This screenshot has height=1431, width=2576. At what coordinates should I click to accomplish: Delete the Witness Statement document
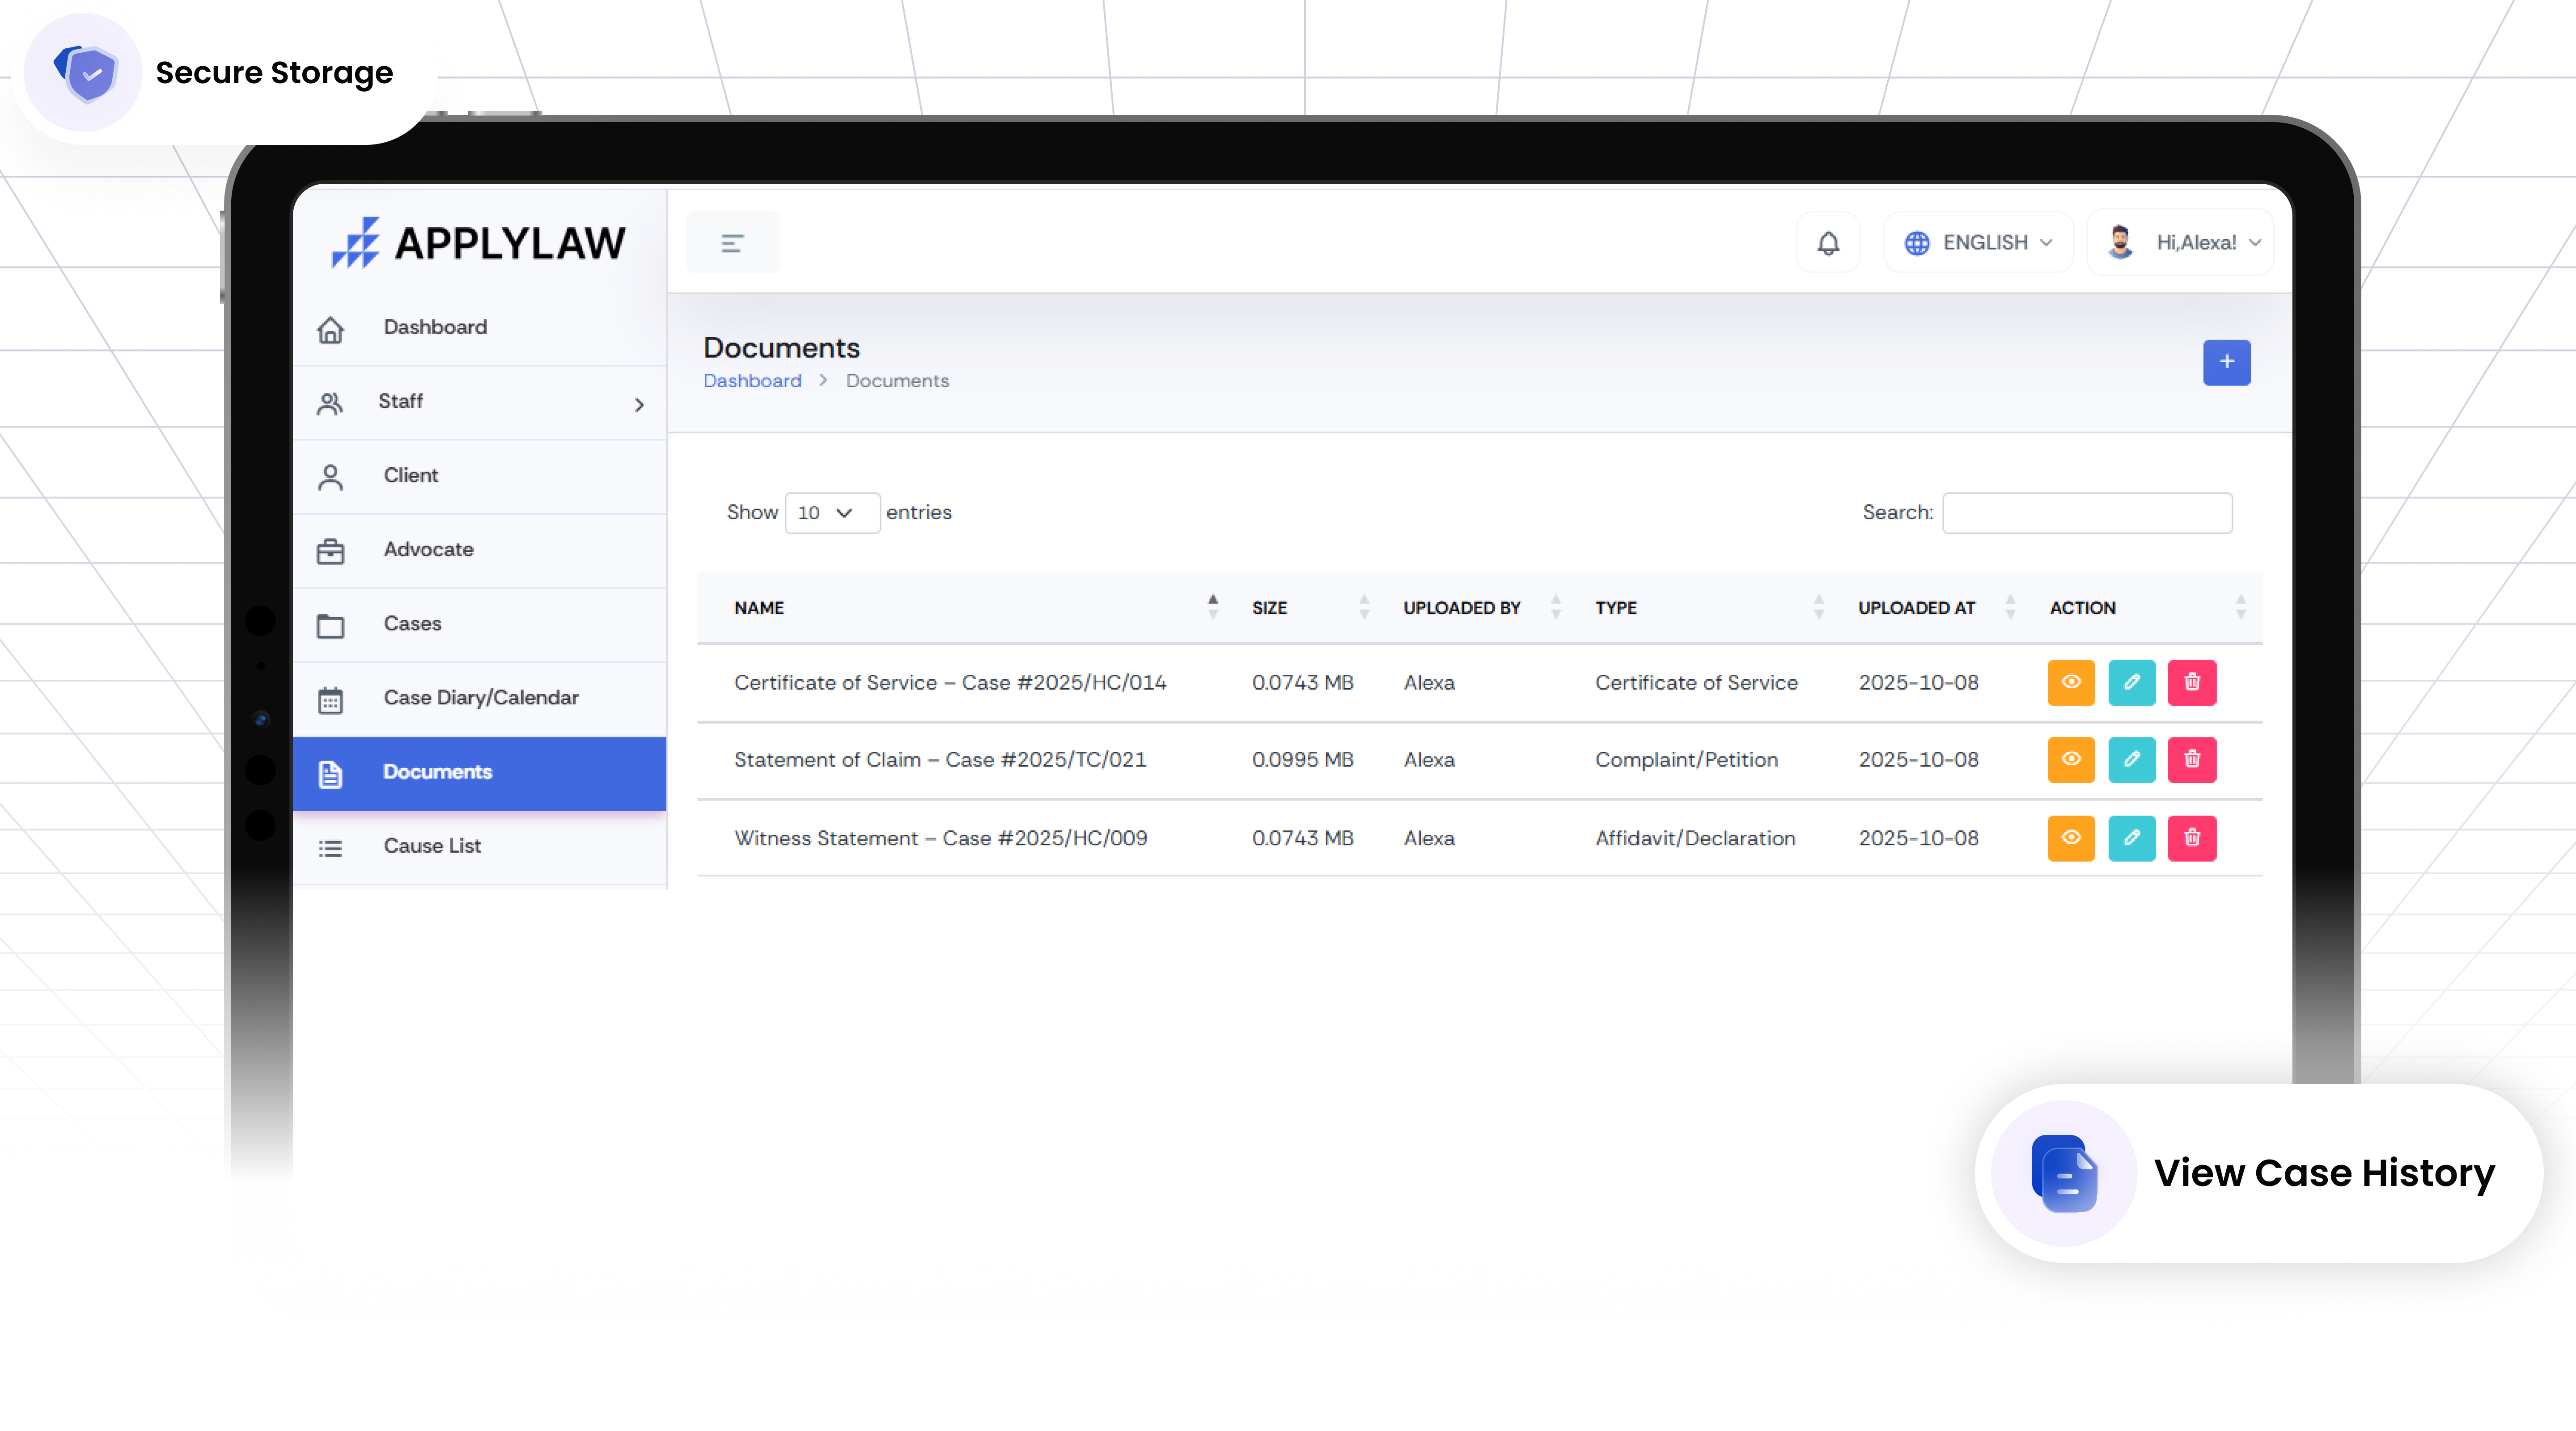pos(2191,838)
